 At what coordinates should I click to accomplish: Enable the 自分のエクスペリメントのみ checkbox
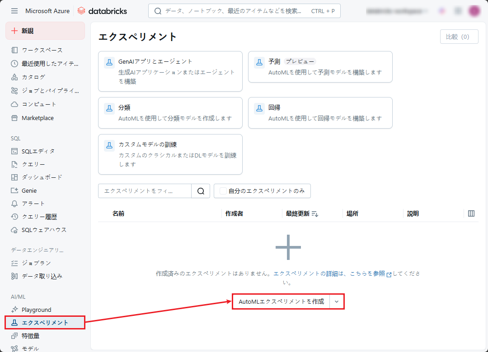pyautogui.click(x=223, y=191)
